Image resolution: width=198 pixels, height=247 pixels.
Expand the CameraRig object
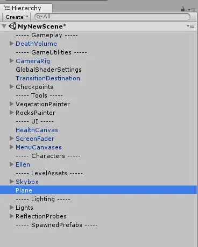11,61
